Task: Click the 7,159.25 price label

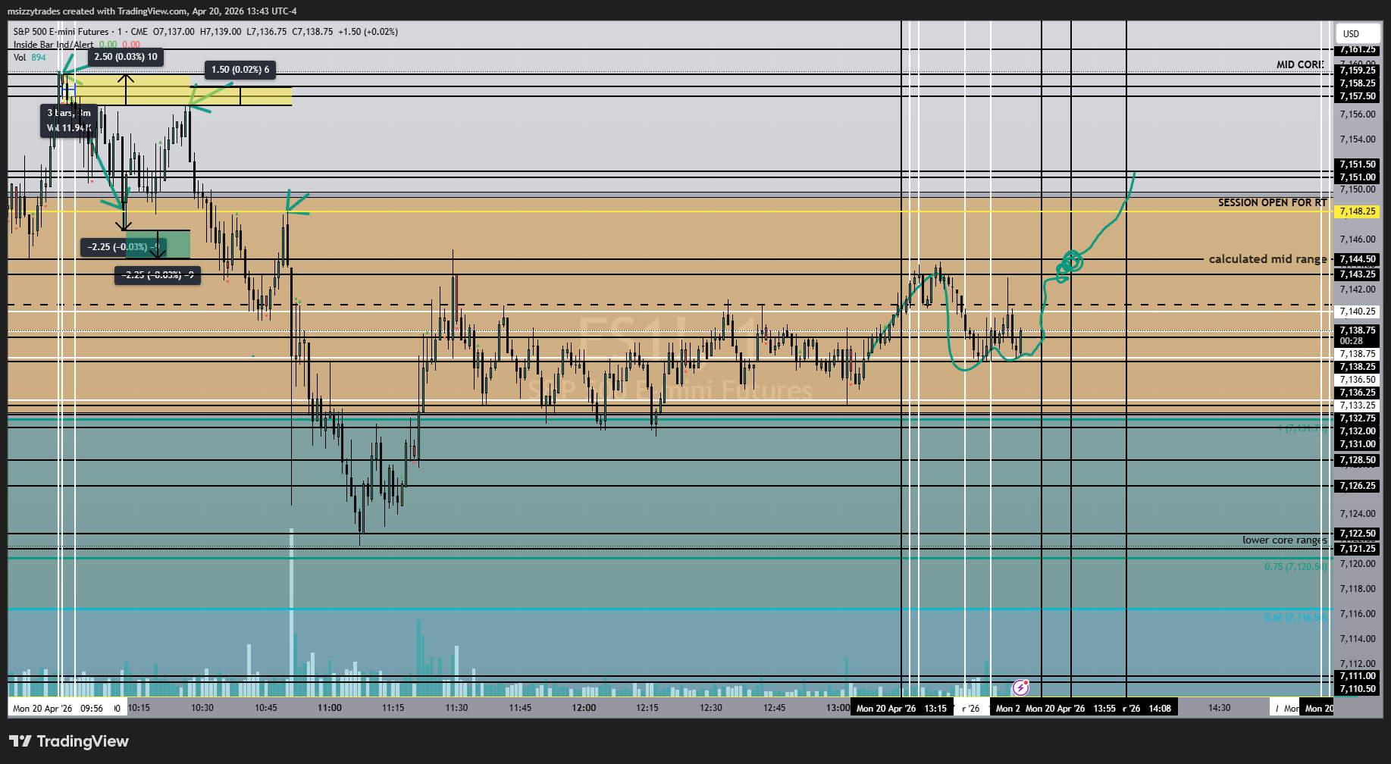Action: pyautogui.click(x=1357, y=70)
